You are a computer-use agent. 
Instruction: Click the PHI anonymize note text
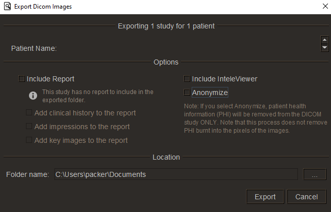tap(256, 118)
